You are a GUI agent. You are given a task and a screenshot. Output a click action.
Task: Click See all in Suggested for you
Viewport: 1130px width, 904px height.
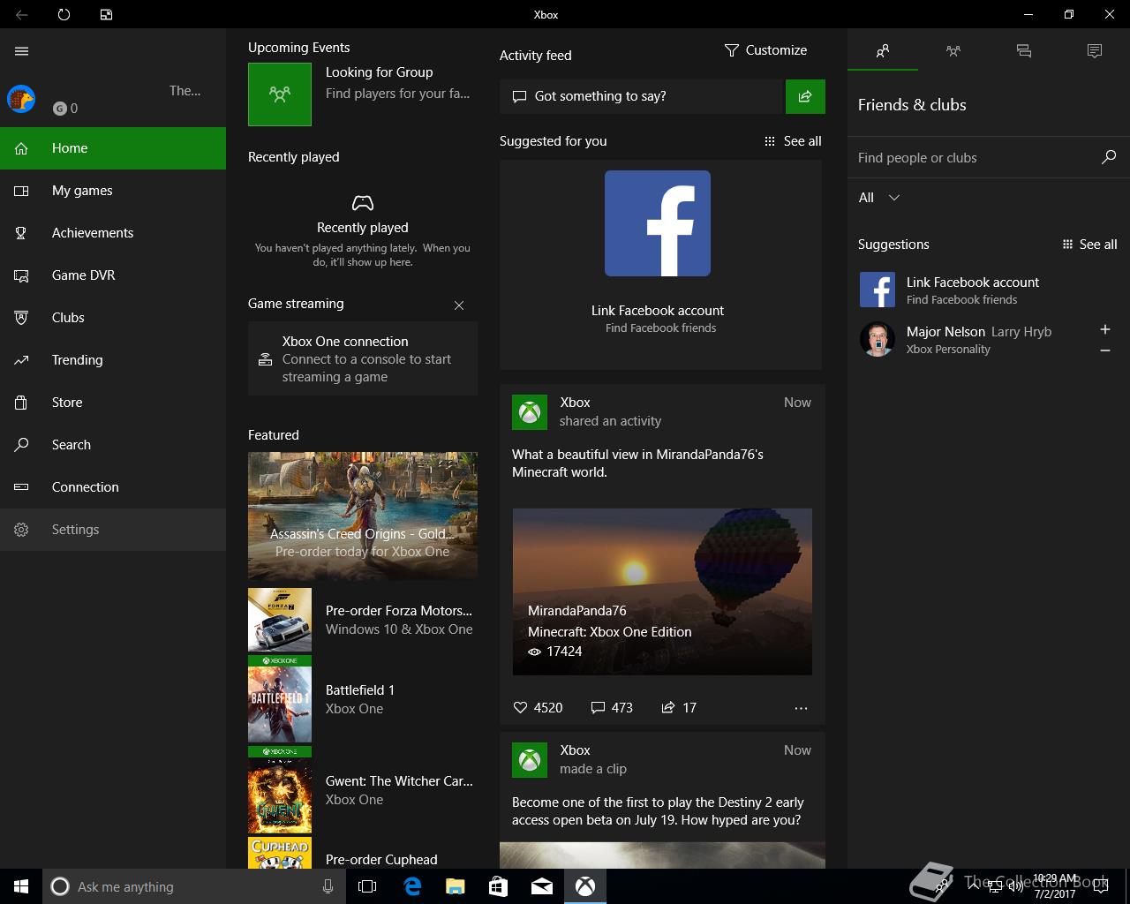click(793, 141)
